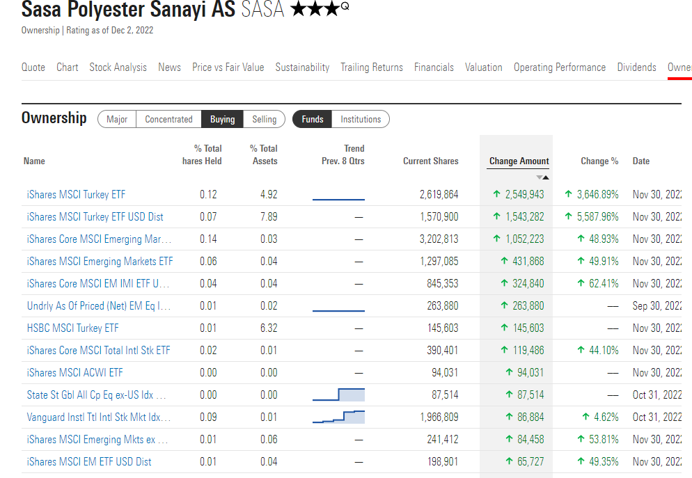The image size is (692, 478).
Task: Open the iShares MSCI ACWI ETF link
Action: (x=74, y=372)
